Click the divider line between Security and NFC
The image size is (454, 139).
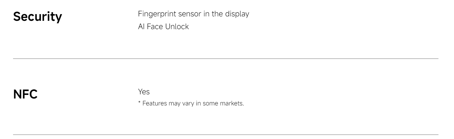(226, 59)
